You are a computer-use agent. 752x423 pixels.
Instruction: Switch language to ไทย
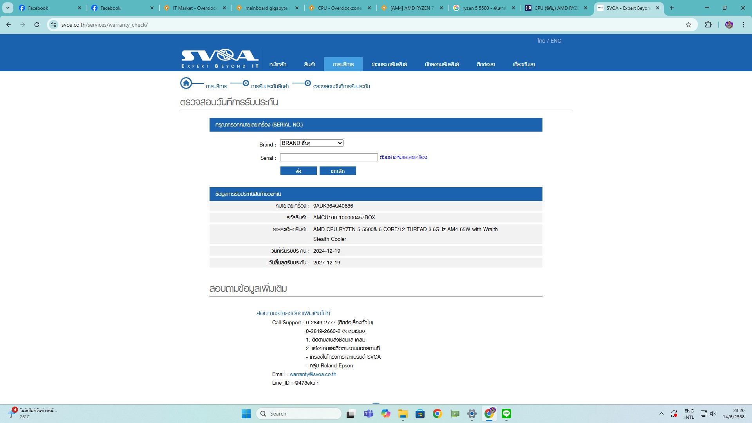(x=541, y=41)
